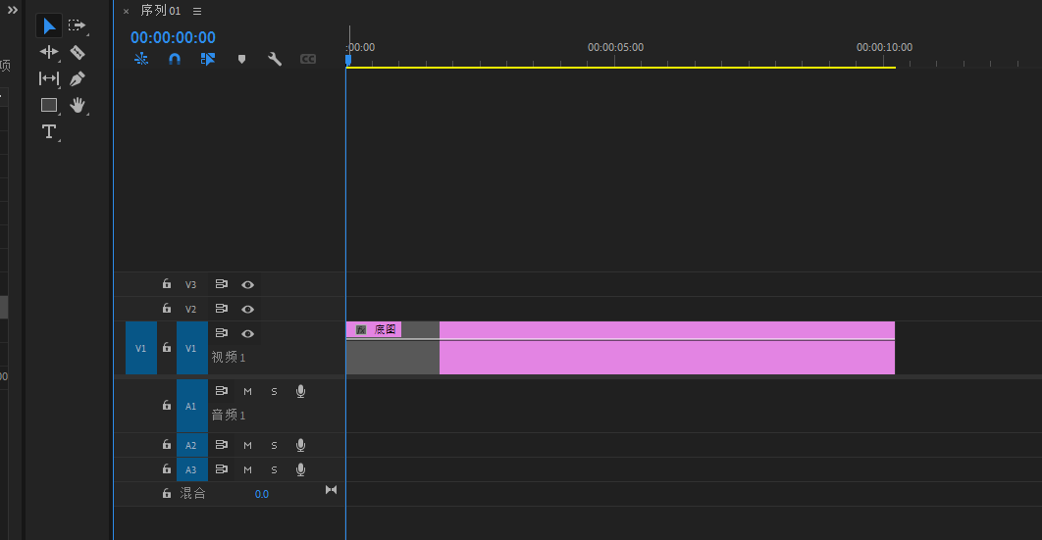Open timeline display settings wrench
Screen dimensions: 1042x540
pyautogui.click(x=275, y=59)
